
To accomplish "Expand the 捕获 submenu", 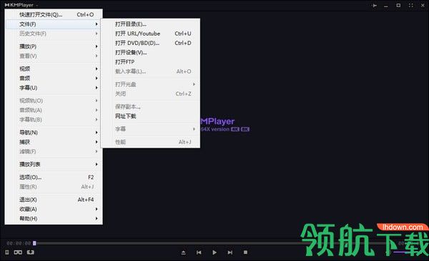I will pyautogui.click(x=54, y=142).
